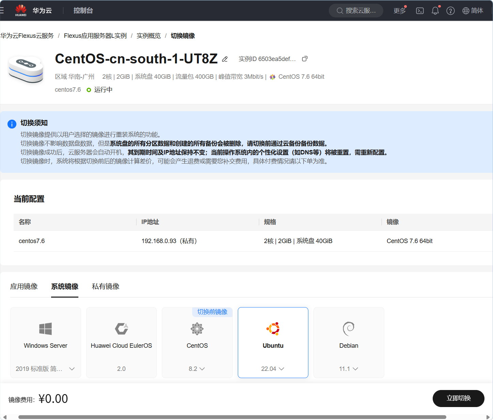Expand the Windows Server version dropdown

[x=72, y=369]
